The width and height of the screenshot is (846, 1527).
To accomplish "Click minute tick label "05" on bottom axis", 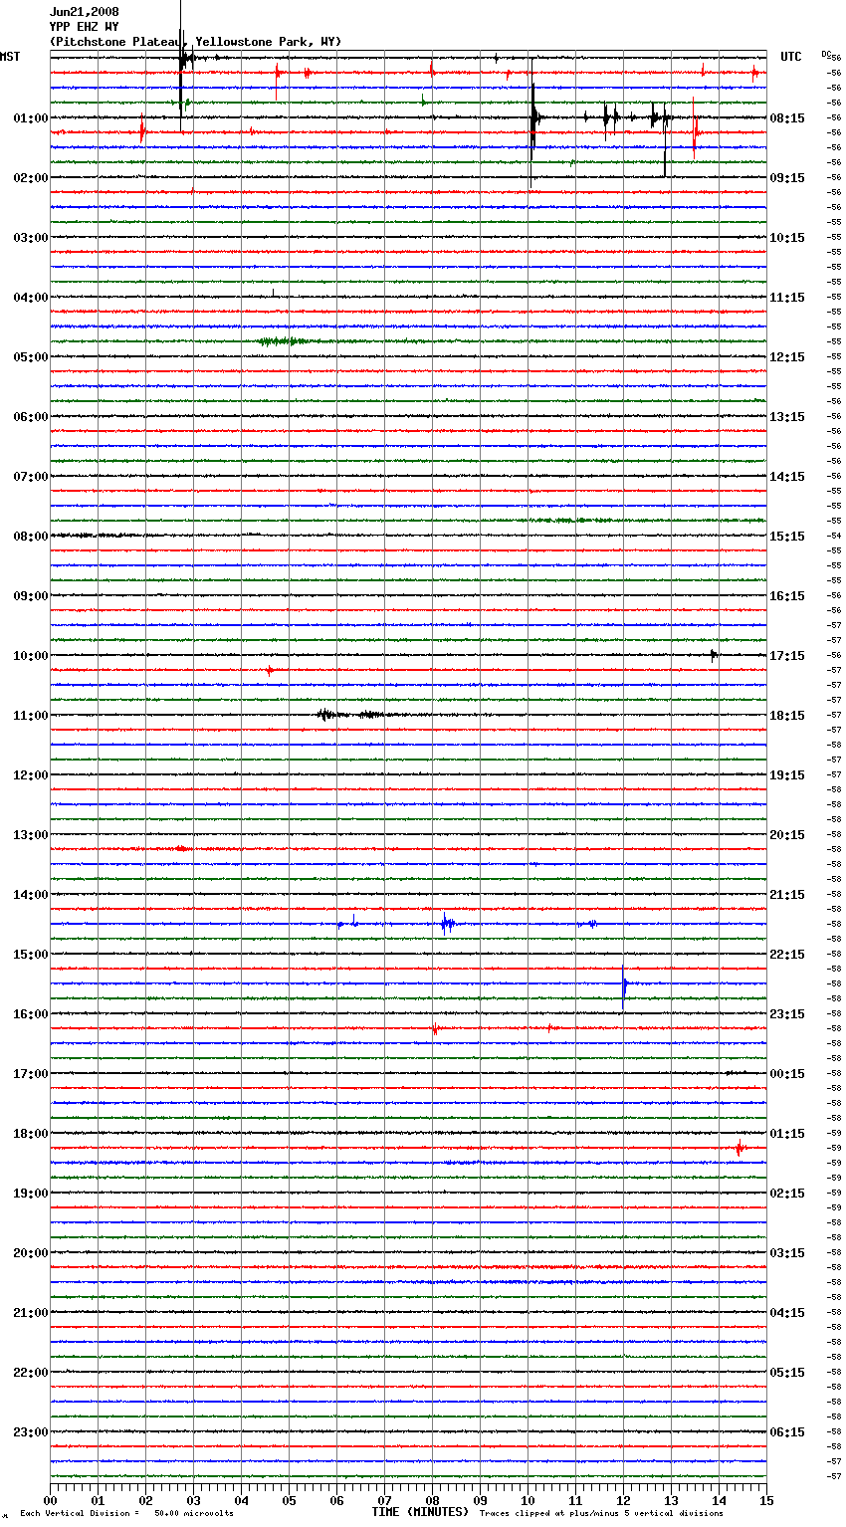I will tap(289, 1500).
